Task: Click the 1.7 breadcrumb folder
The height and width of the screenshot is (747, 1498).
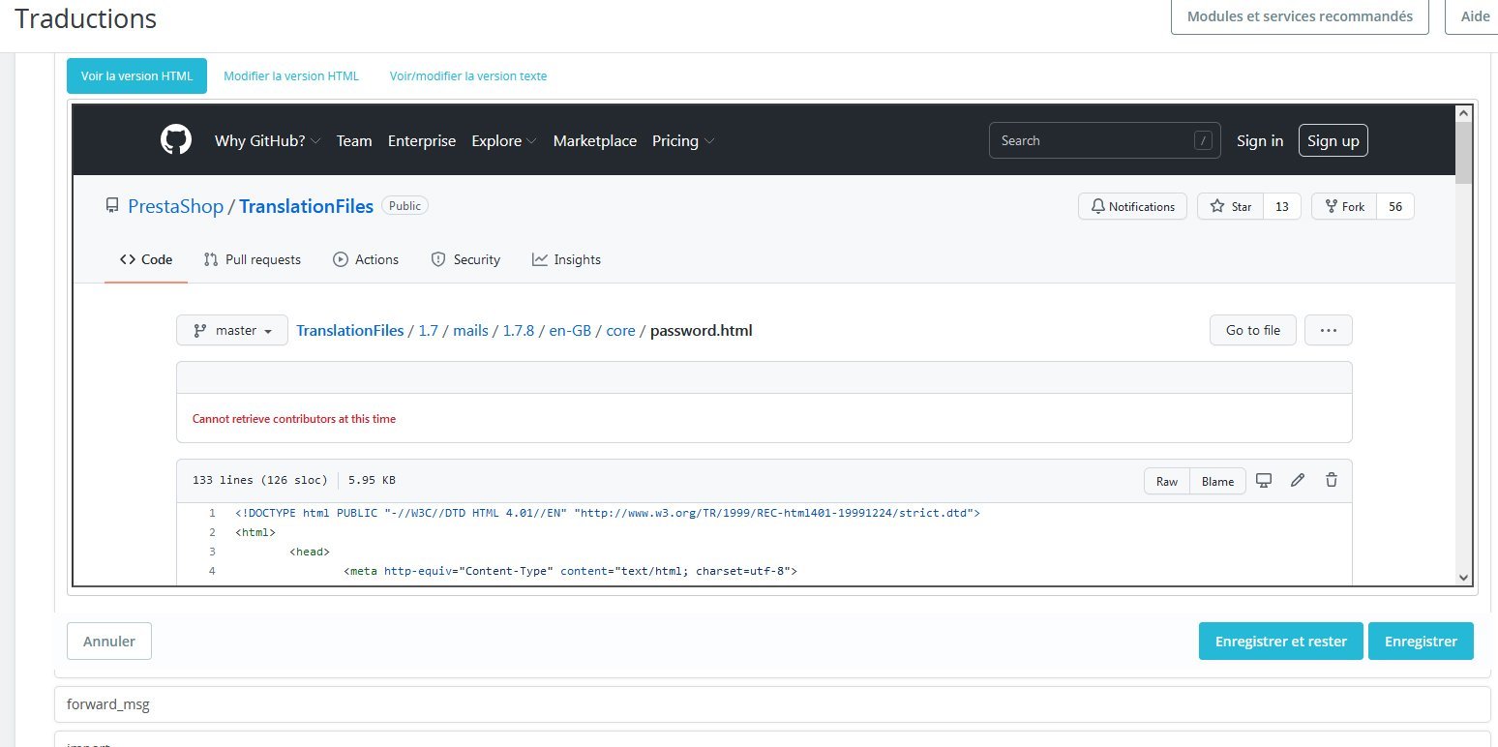Action: pos(429,330)
